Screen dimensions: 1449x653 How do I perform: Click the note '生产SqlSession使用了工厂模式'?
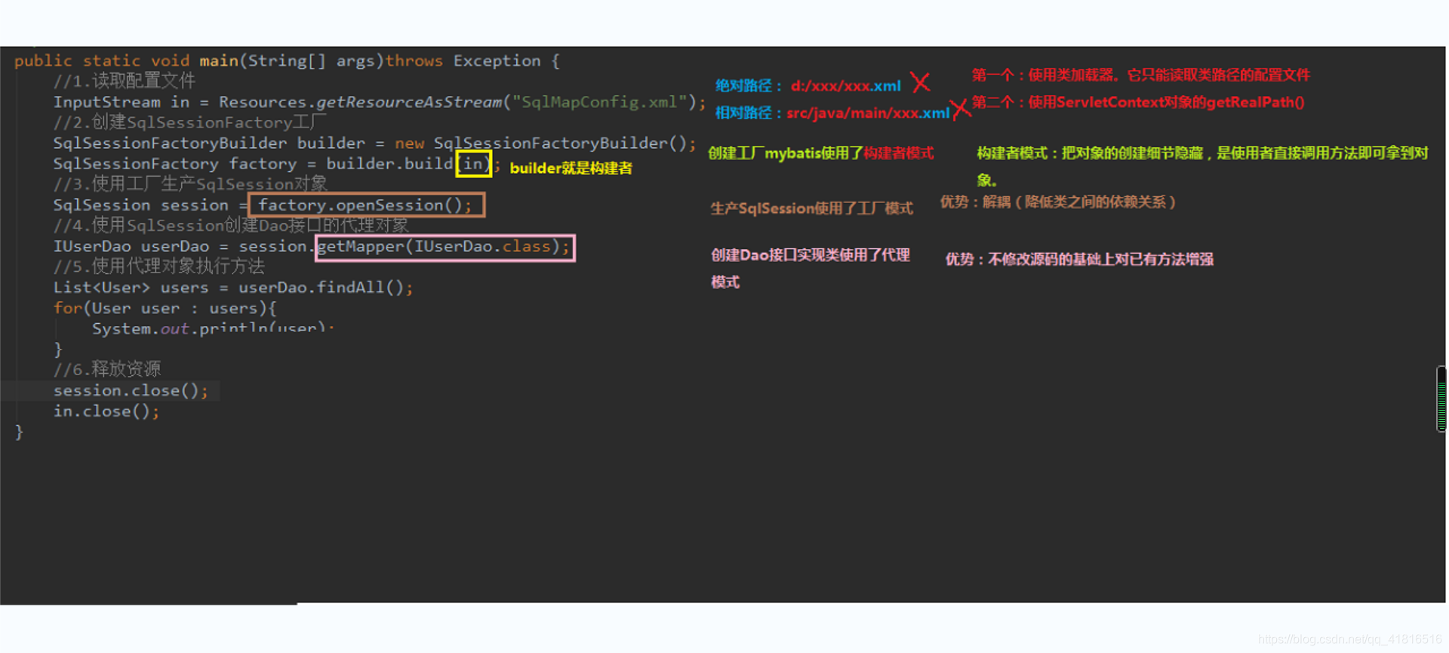(x=812, y=208)
